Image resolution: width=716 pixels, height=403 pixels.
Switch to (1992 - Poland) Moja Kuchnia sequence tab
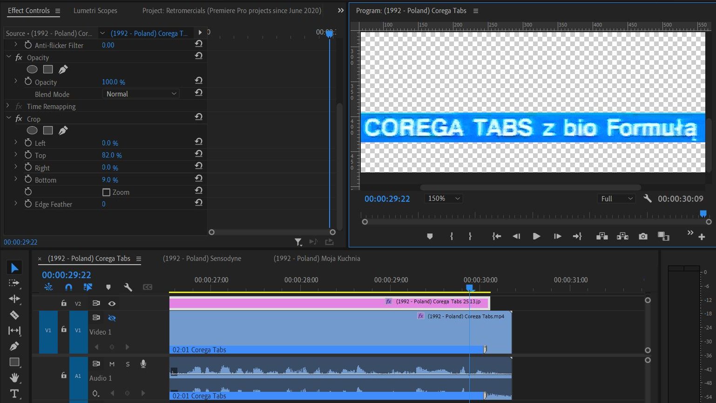tap(317, 259)
